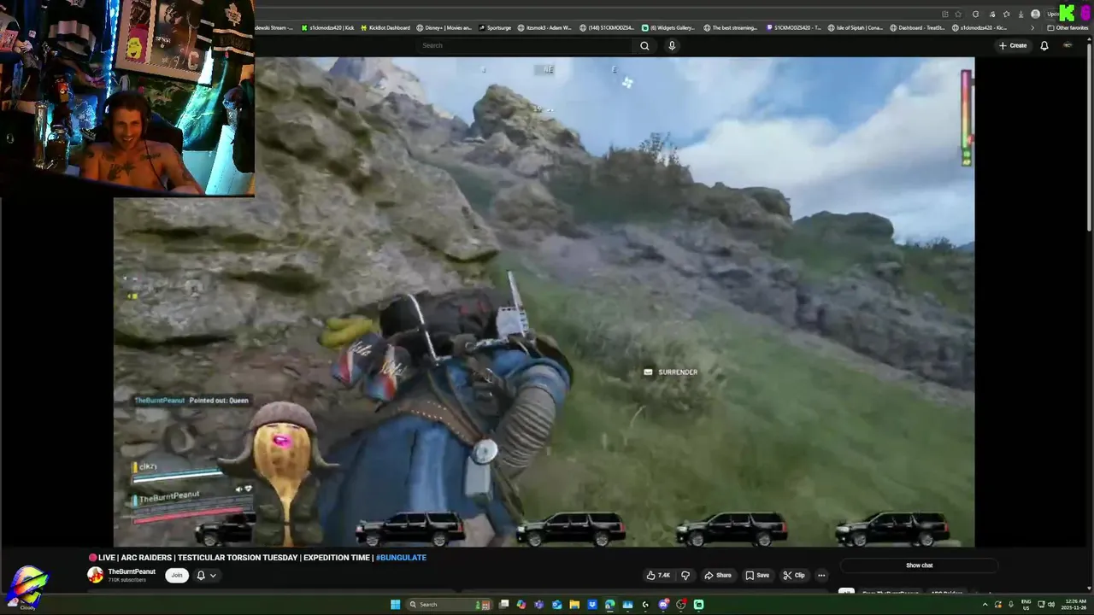The image size is (1094, 615).
Task: Save the video to a playlist
Action: (x=757, y=575)
